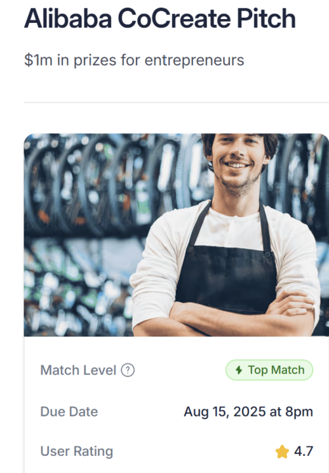This screenshot has height=473, width=329.
Task: Click the "$1m in prizes for entrepreneurs" subtitle
Action: (x=134, y=60)
